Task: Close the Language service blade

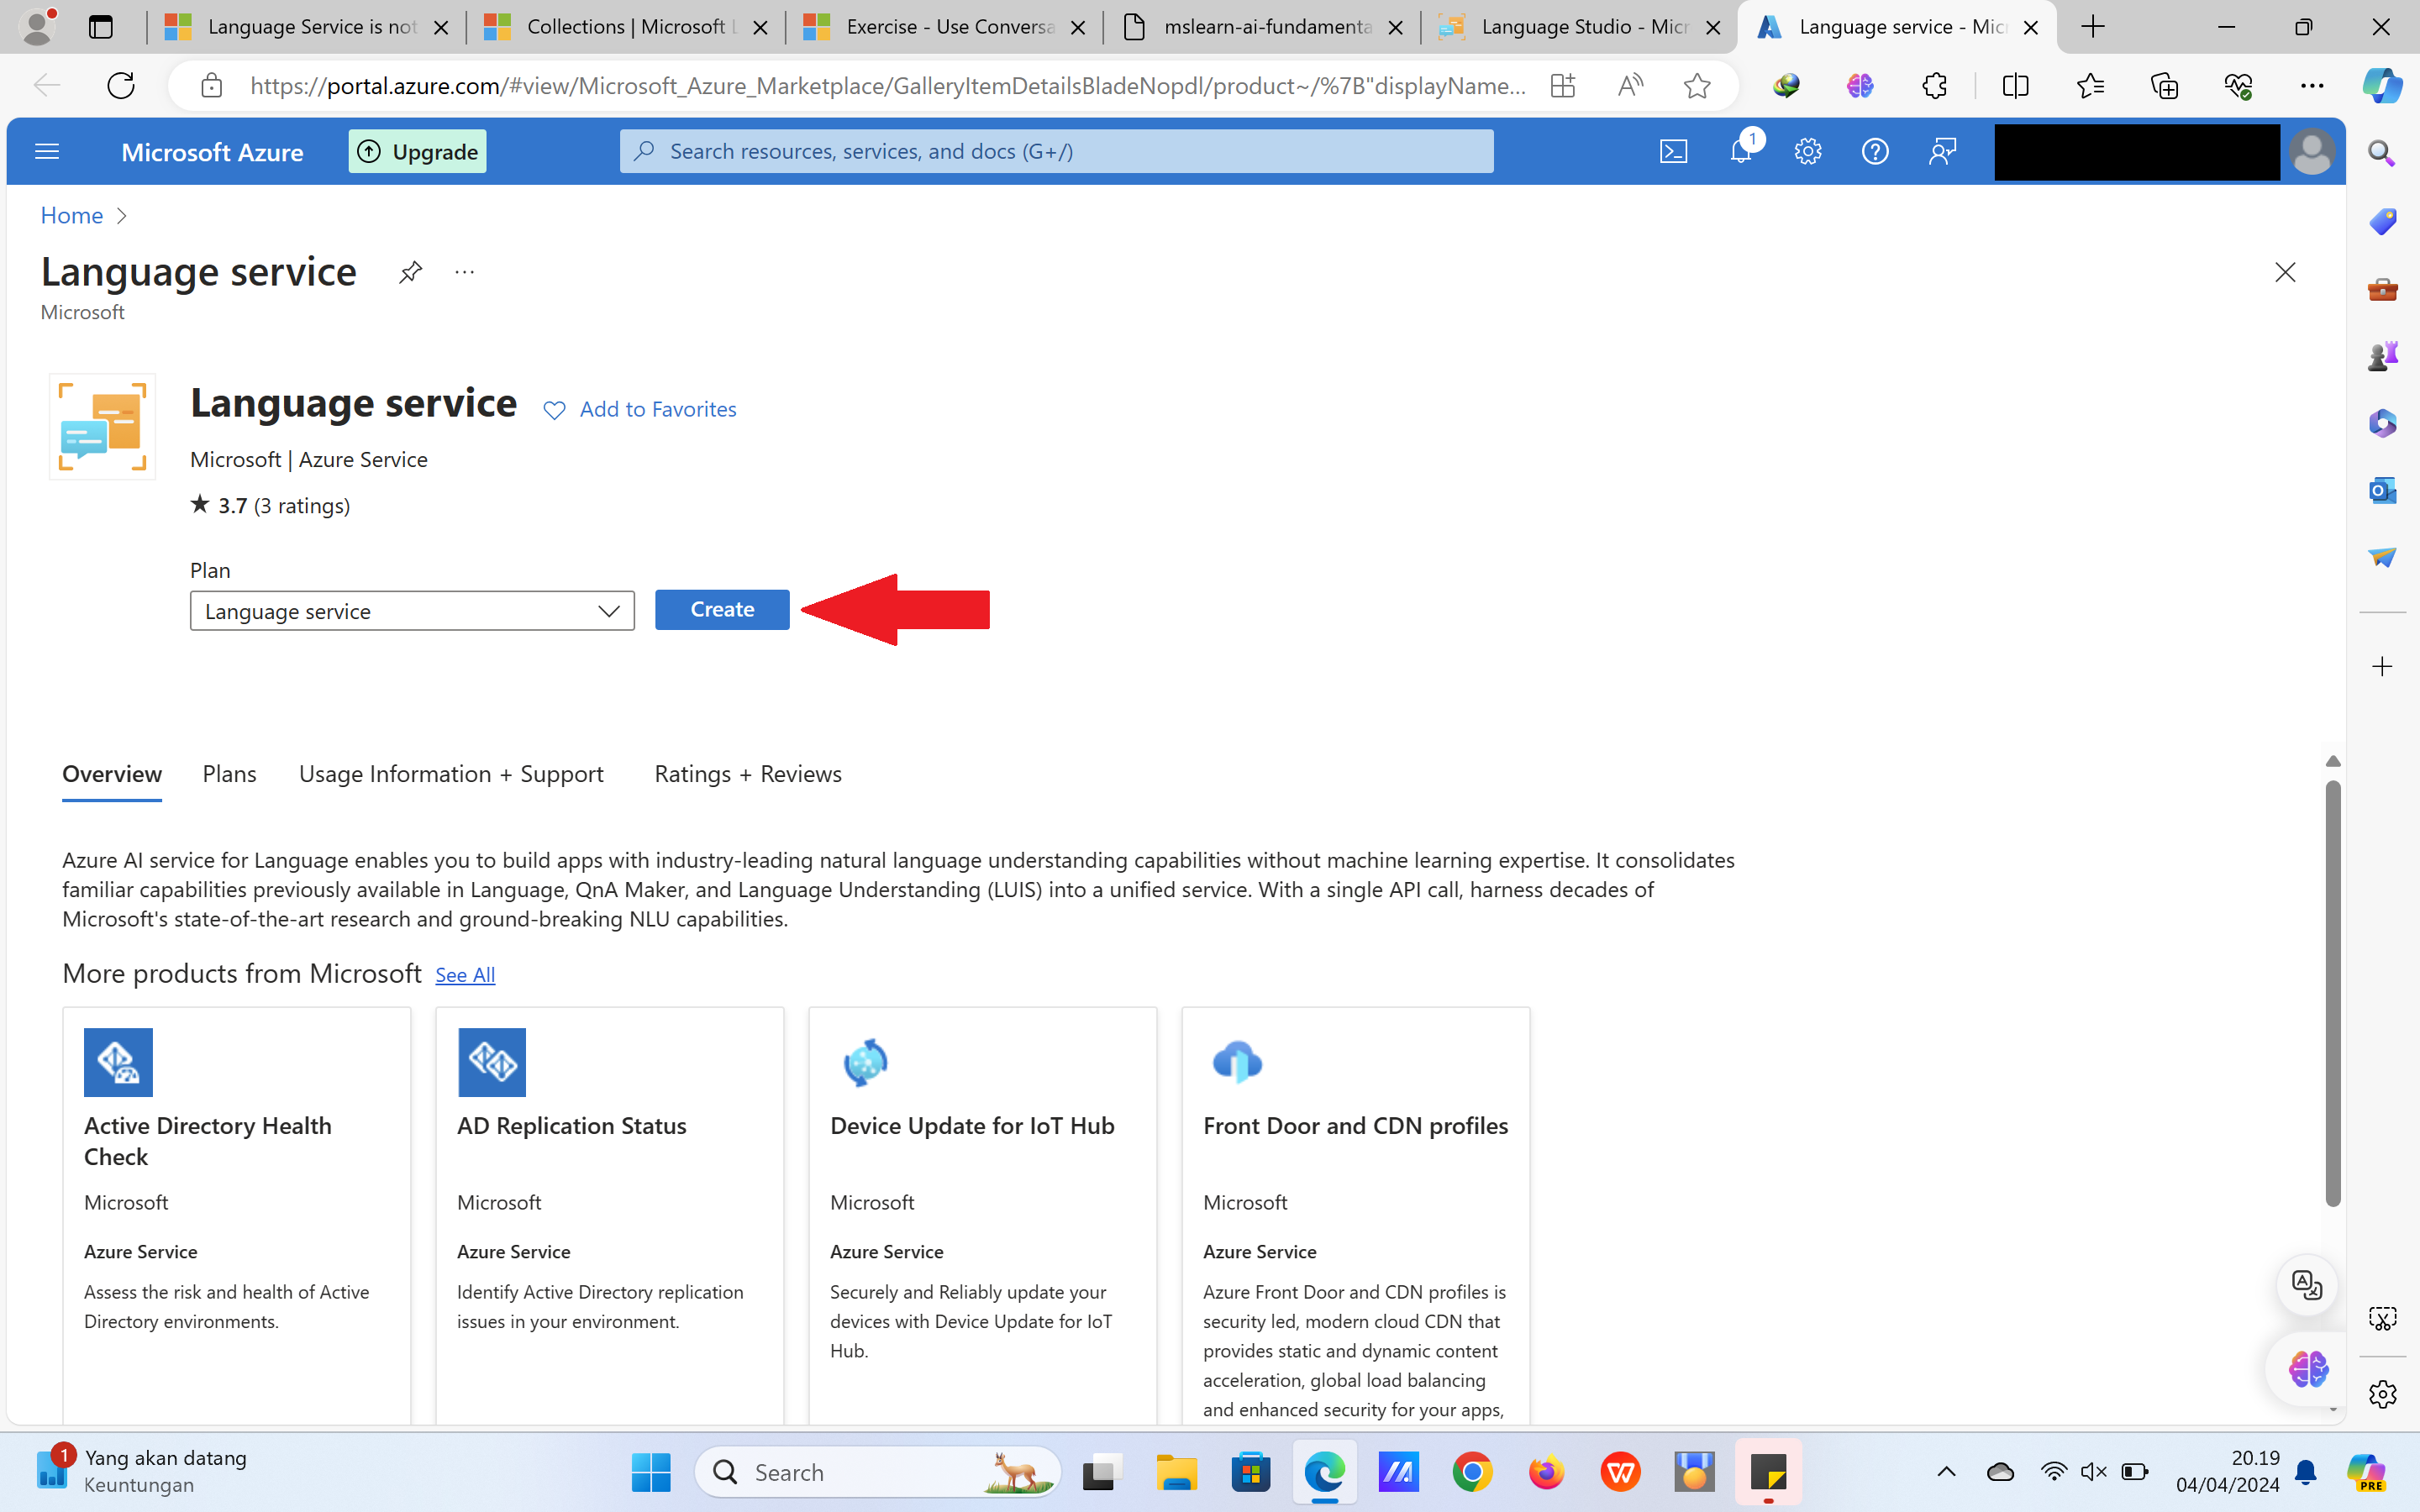Action: coord(2285,272)
